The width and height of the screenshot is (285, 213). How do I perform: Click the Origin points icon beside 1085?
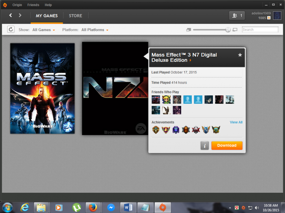pos(269,18)
